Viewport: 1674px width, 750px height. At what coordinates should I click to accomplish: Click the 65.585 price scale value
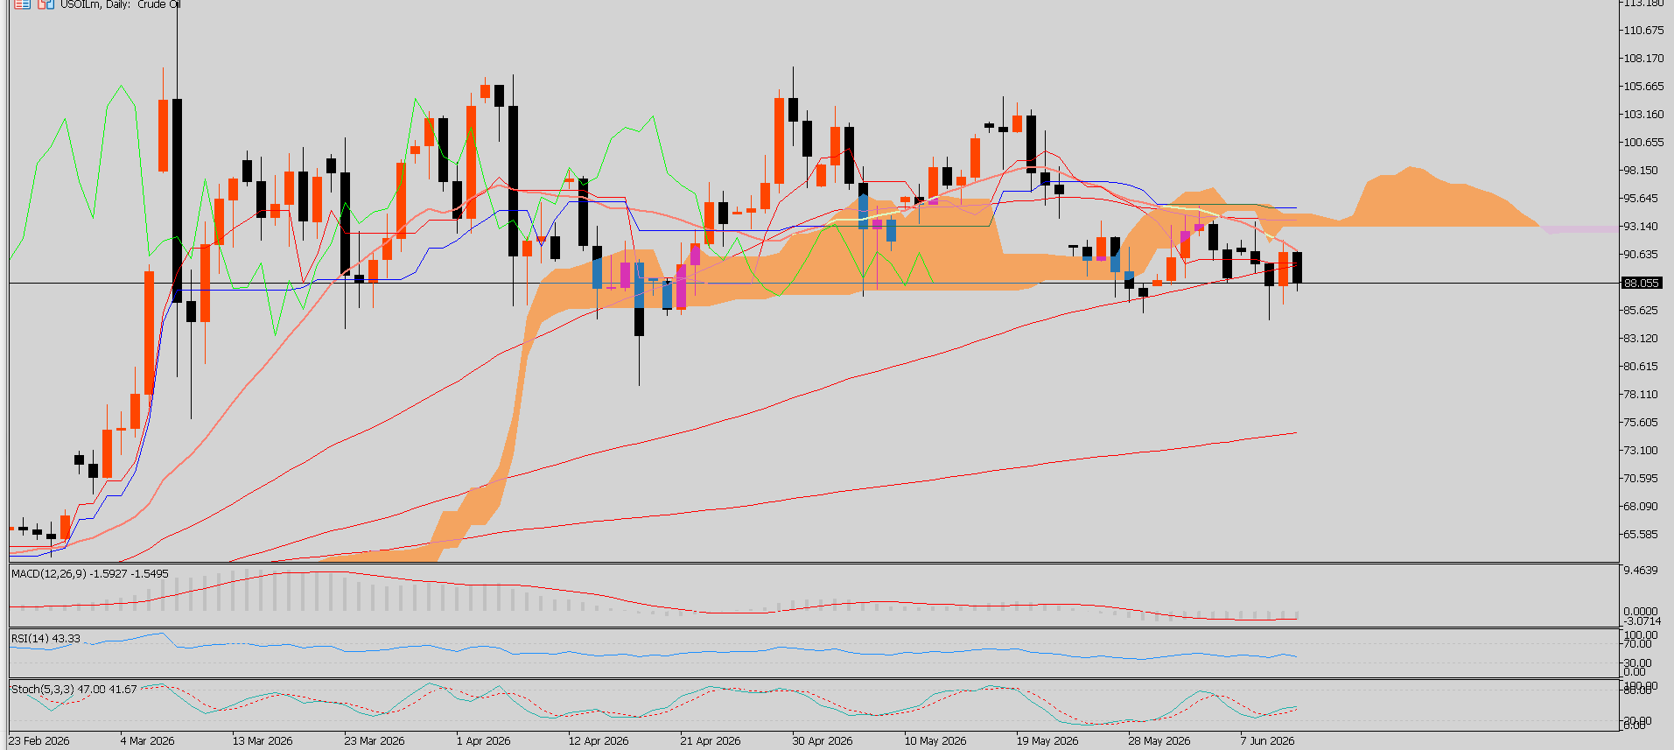pyautogui.click(x=1641, y=535)
